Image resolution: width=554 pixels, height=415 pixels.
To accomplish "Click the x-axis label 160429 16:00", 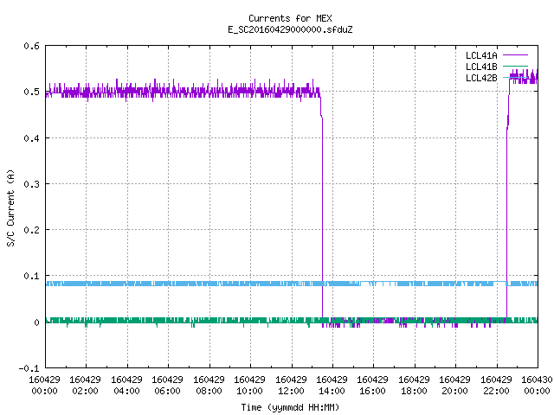I will 373,386.
